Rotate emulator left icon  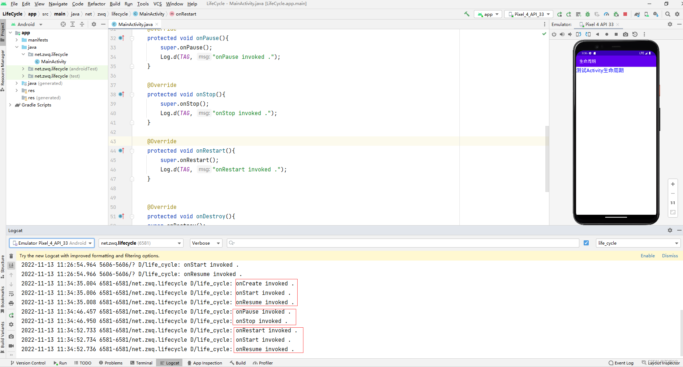tap(579, 34)
